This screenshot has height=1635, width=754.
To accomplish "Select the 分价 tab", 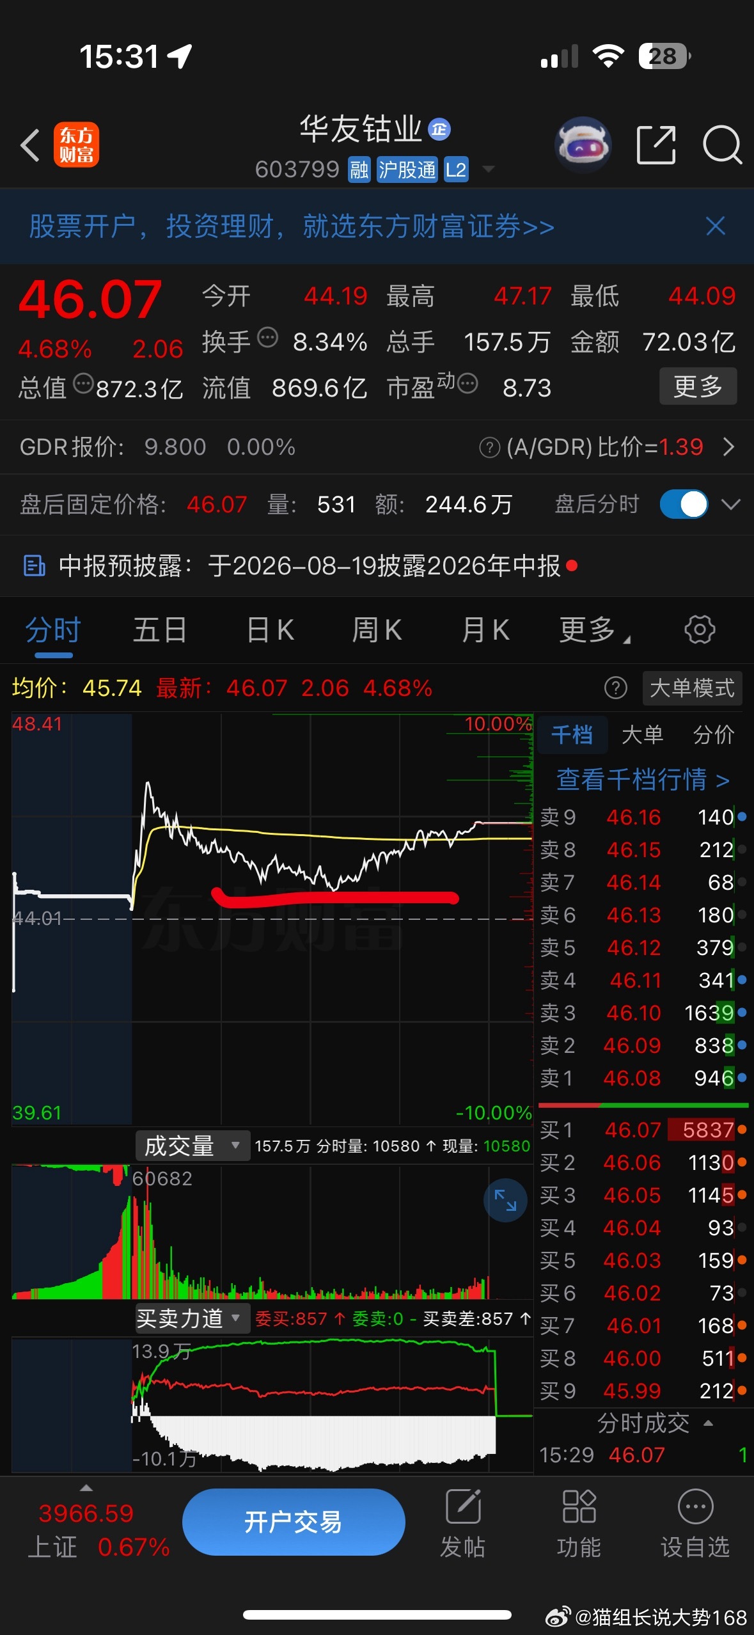I will click(x=714, y=735).
